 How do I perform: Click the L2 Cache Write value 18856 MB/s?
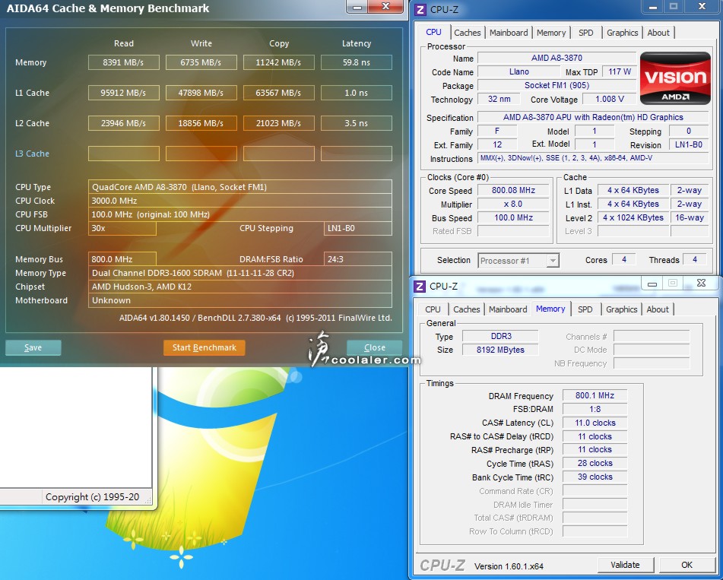tap(201, 123)
